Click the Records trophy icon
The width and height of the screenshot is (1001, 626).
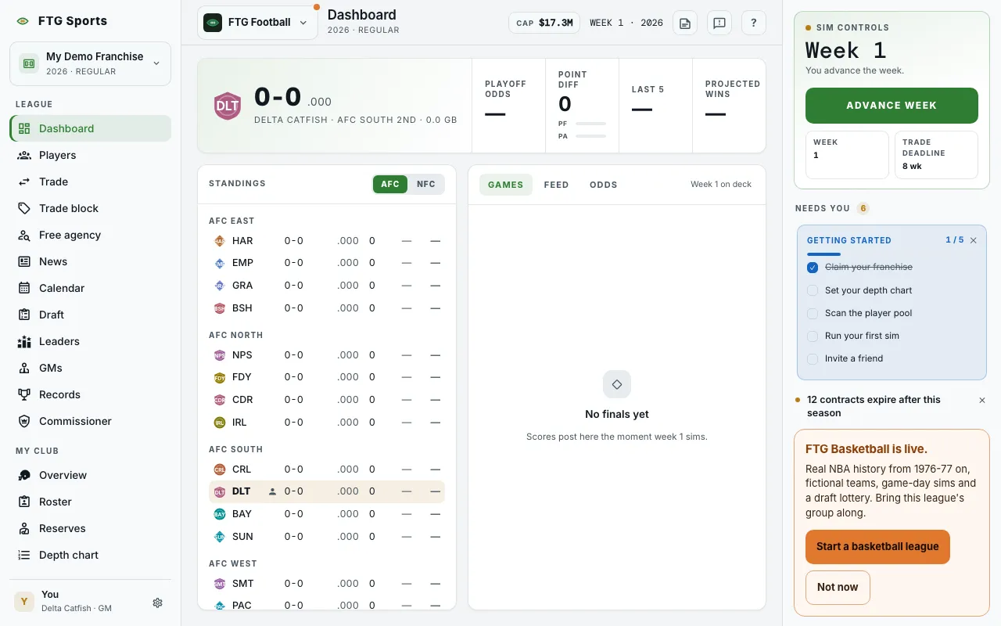point(24,394)
